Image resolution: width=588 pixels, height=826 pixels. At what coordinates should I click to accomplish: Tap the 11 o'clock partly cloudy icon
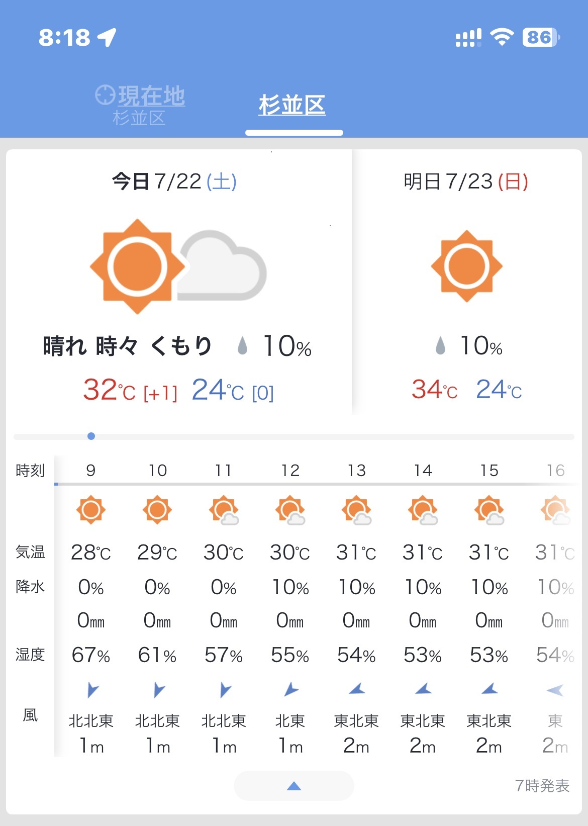pos(224,510)
